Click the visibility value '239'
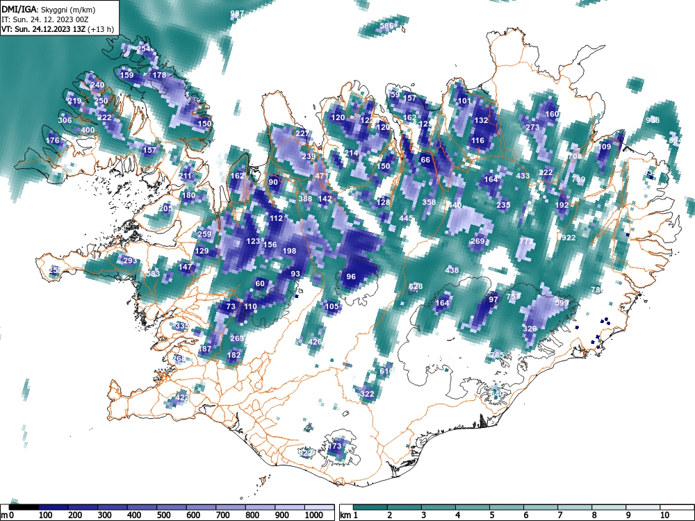This screenshot has width=695, height=521. (309, 156)
